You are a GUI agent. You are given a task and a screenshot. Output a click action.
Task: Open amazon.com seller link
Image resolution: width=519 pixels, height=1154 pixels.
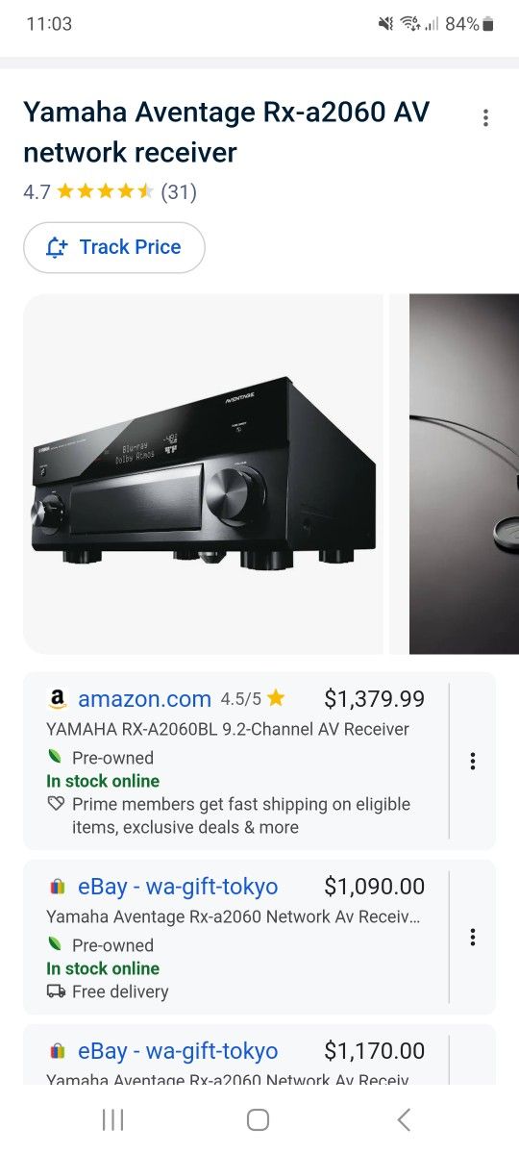pyautogui.click(x=144, y=699)
